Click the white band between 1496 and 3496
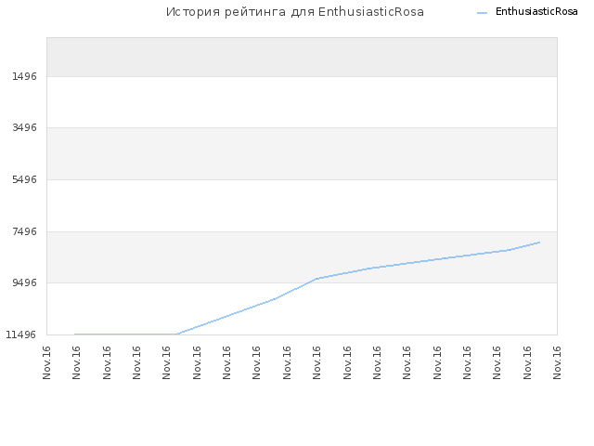Screen dimensions: 594x446 (302, 102)
